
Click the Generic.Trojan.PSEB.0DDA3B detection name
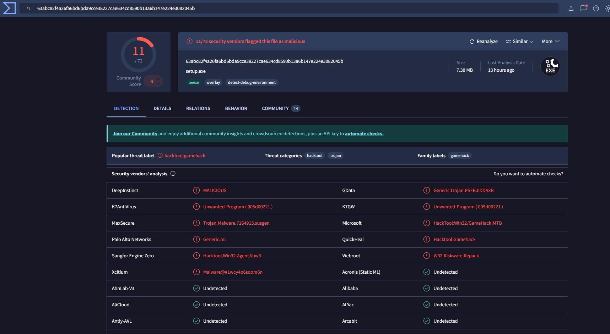point(464,191)
